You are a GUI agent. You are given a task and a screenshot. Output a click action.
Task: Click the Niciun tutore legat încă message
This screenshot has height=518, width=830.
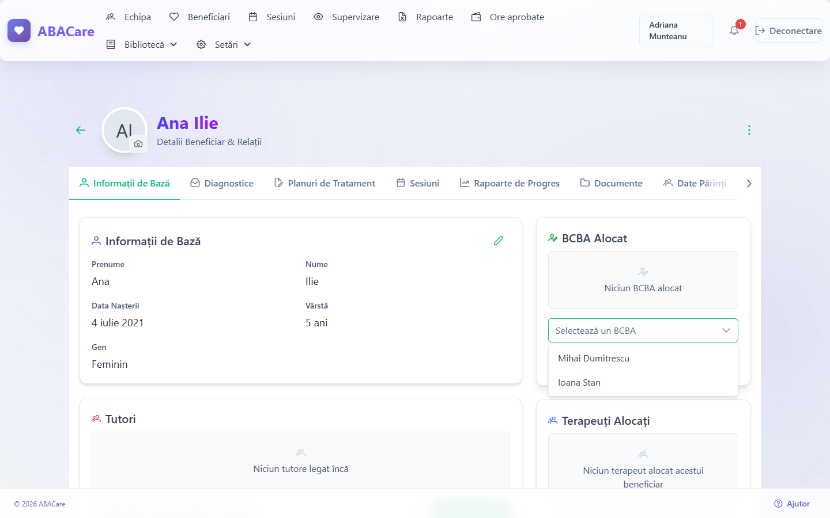click(301, 469)
